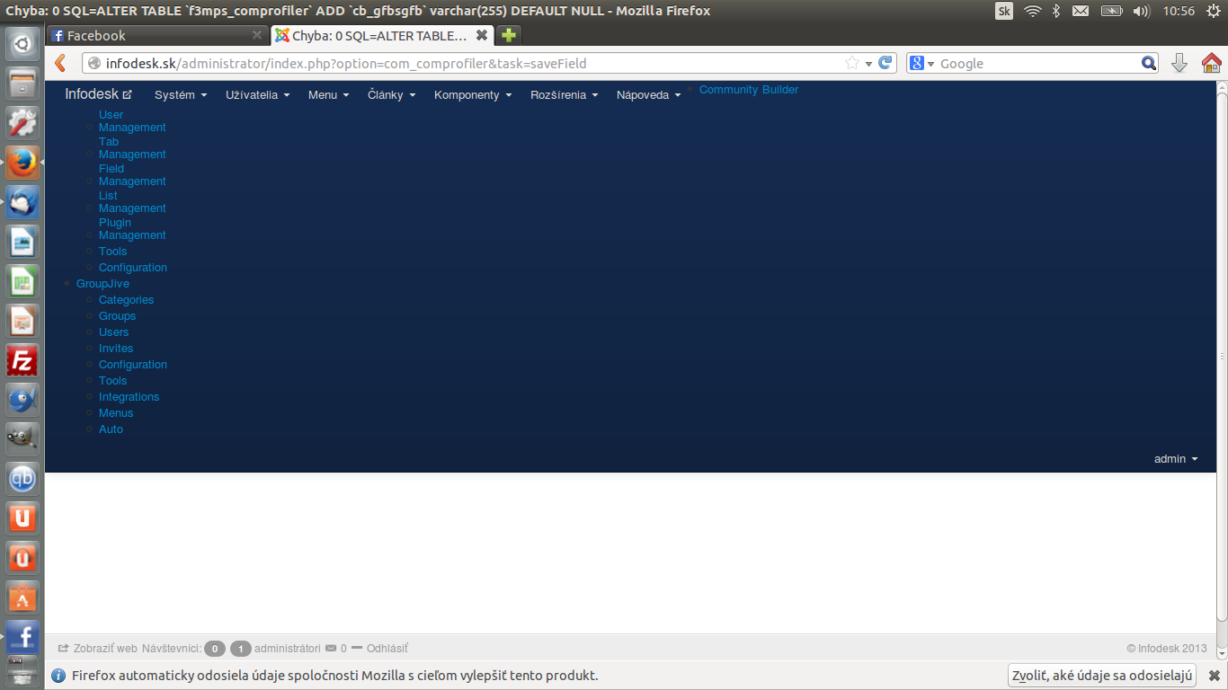Image resolution: width=1228 pixels, height=690 pixels.
Task: Open the Wi-Fi network indicator
Action: click(x=1032, y=11)
